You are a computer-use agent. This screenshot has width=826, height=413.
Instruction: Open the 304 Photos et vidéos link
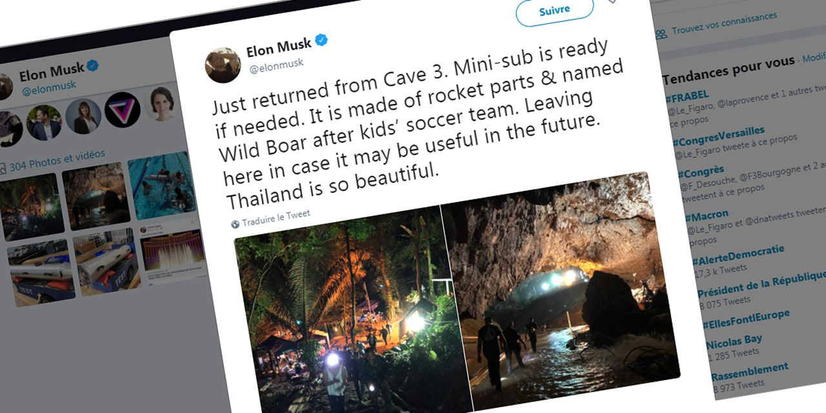57,159
